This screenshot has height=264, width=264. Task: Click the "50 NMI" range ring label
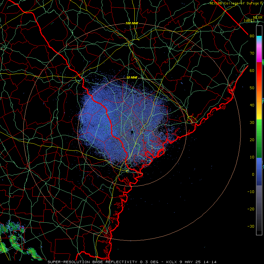pyautogui.click(x=132, y=78)
